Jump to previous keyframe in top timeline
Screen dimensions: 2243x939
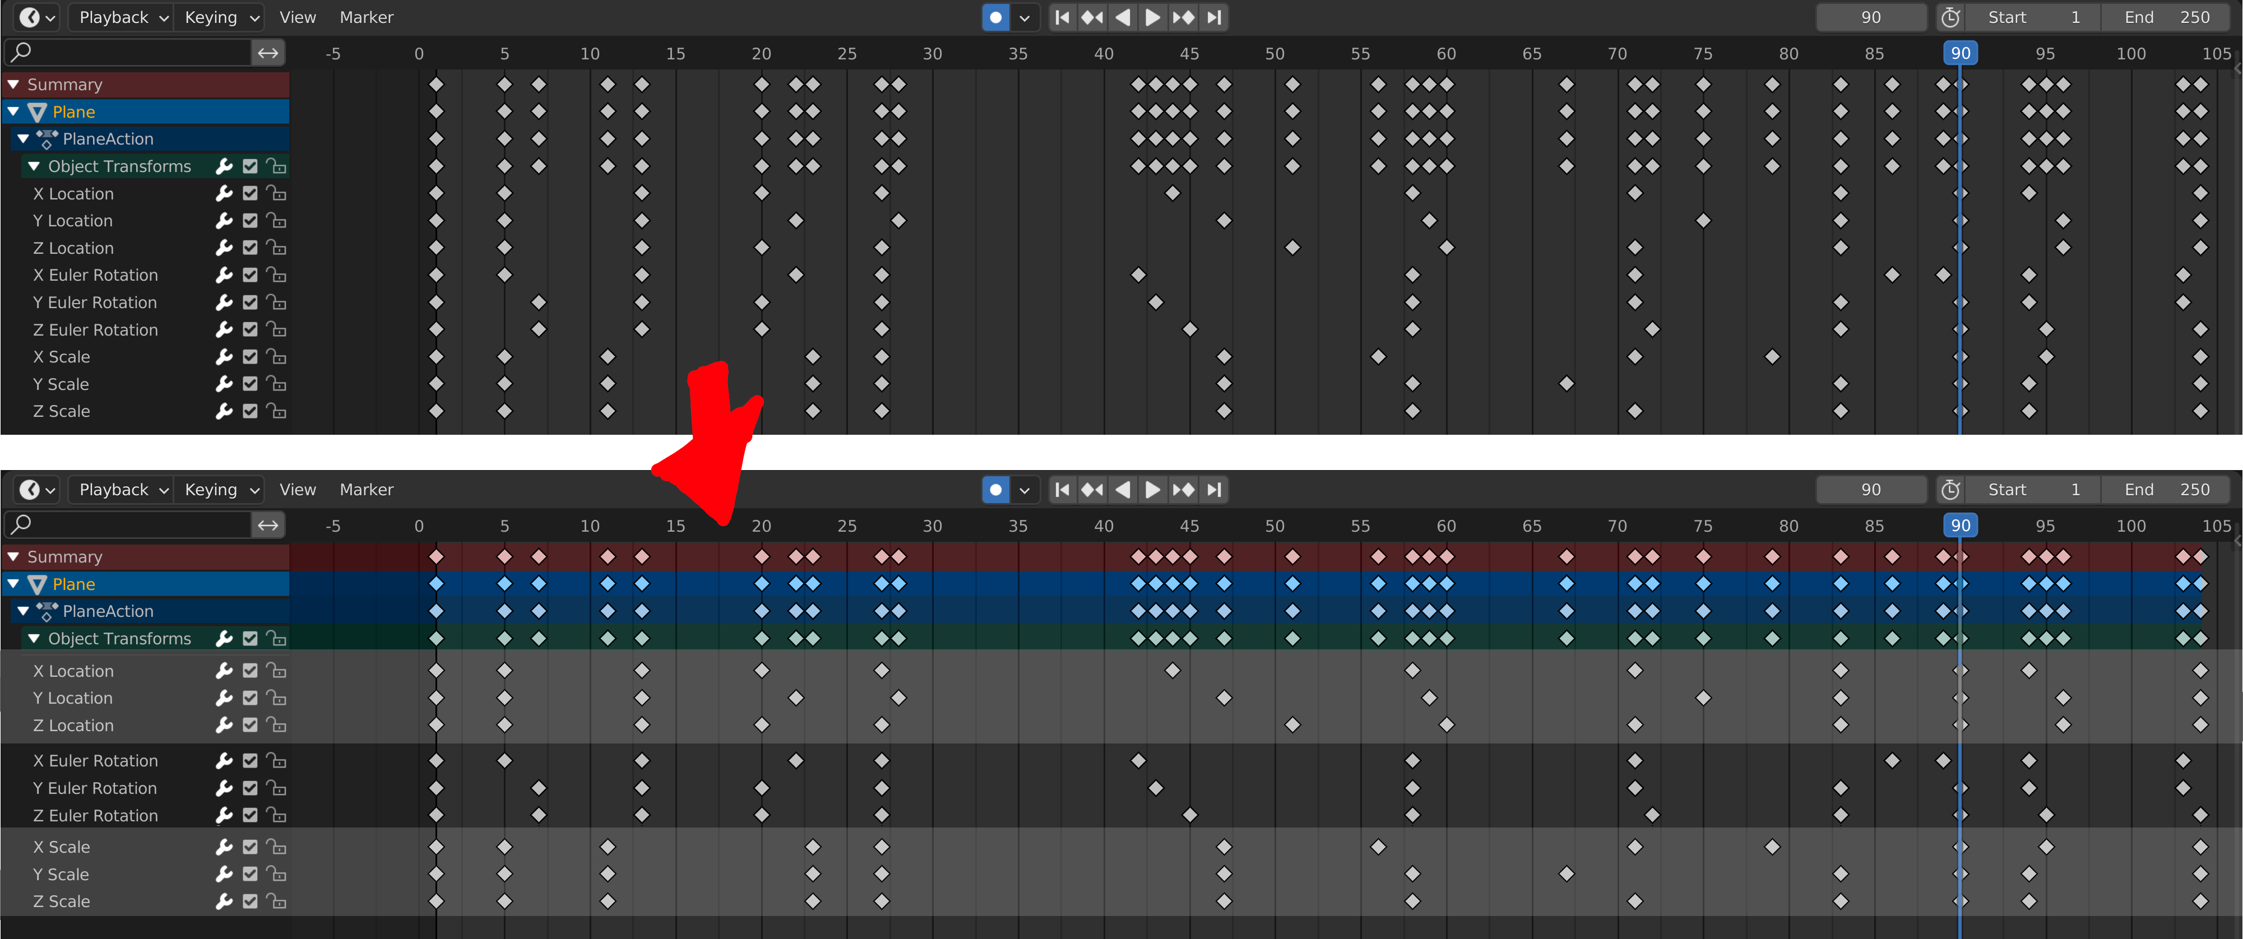click(1092, 17)
